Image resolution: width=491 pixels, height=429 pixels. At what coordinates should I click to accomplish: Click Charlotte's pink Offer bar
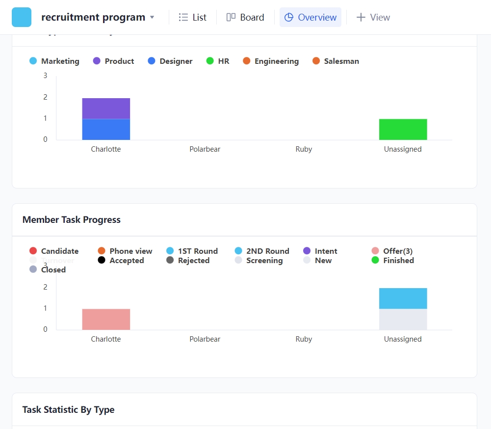point(106,318)
